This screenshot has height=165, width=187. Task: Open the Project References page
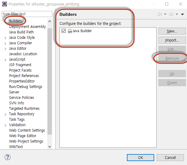click(x=24, y=76)
